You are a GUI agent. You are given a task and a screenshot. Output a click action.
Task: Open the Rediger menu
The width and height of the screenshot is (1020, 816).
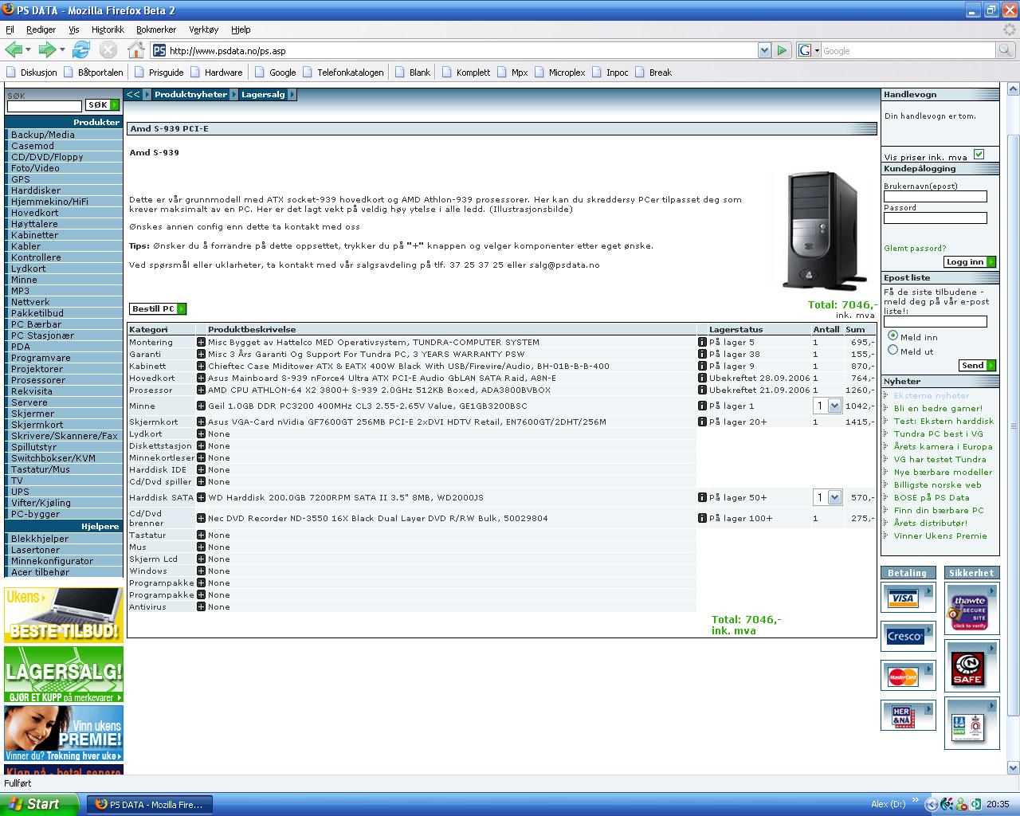click(41, 29)
